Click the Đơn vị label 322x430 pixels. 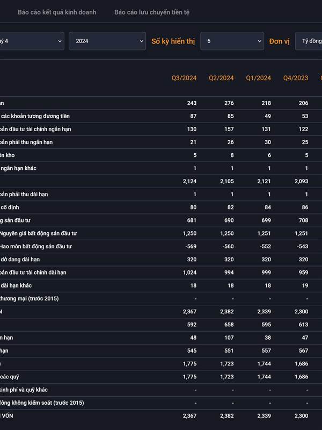(279, 41)
